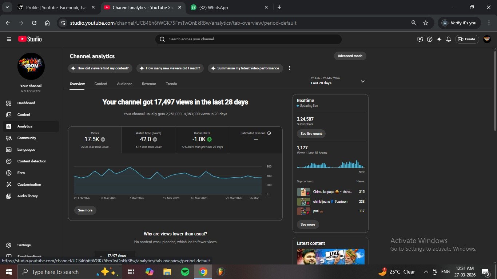
Task: Click the Advanced mode button
Action: point(350,56)
